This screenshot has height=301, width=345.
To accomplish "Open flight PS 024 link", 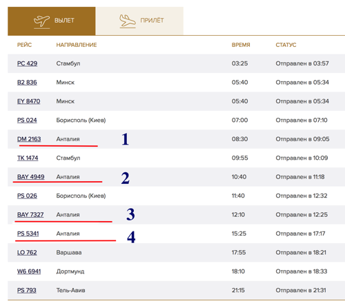I will pyautogui.click(x=27, y=120).
